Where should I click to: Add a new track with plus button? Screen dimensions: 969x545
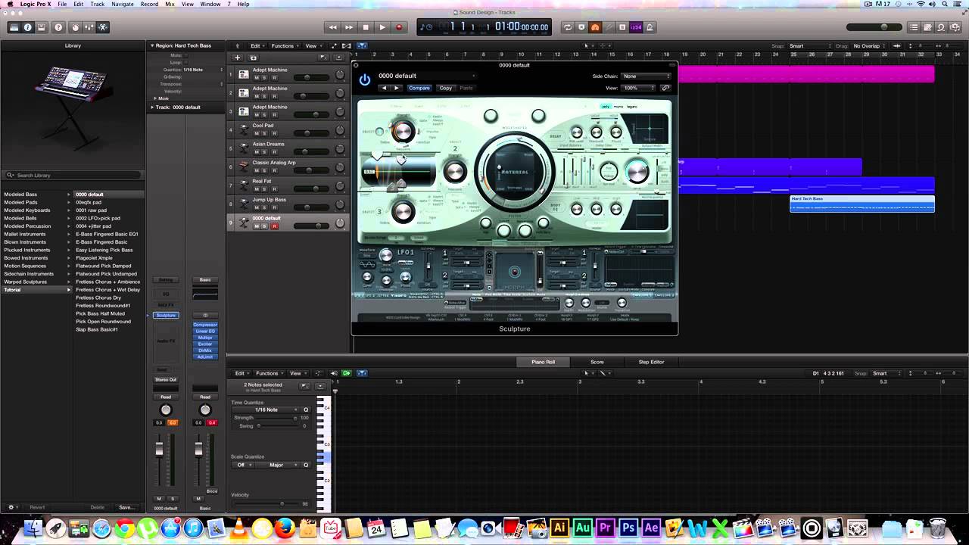(237, 58)
